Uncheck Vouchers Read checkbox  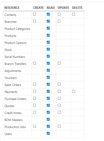click(48, 77)
